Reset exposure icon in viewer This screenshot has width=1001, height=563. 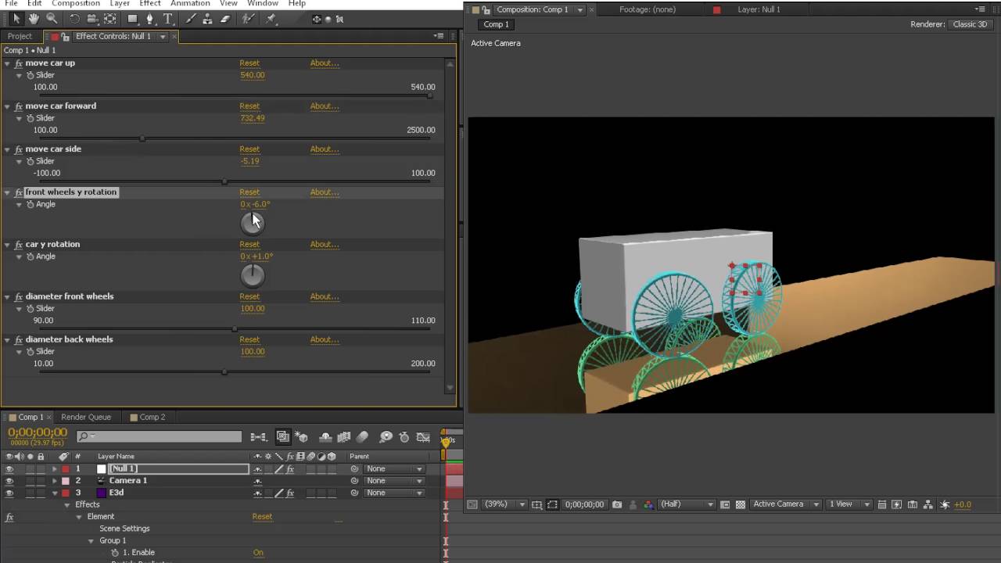click(945, 504)
